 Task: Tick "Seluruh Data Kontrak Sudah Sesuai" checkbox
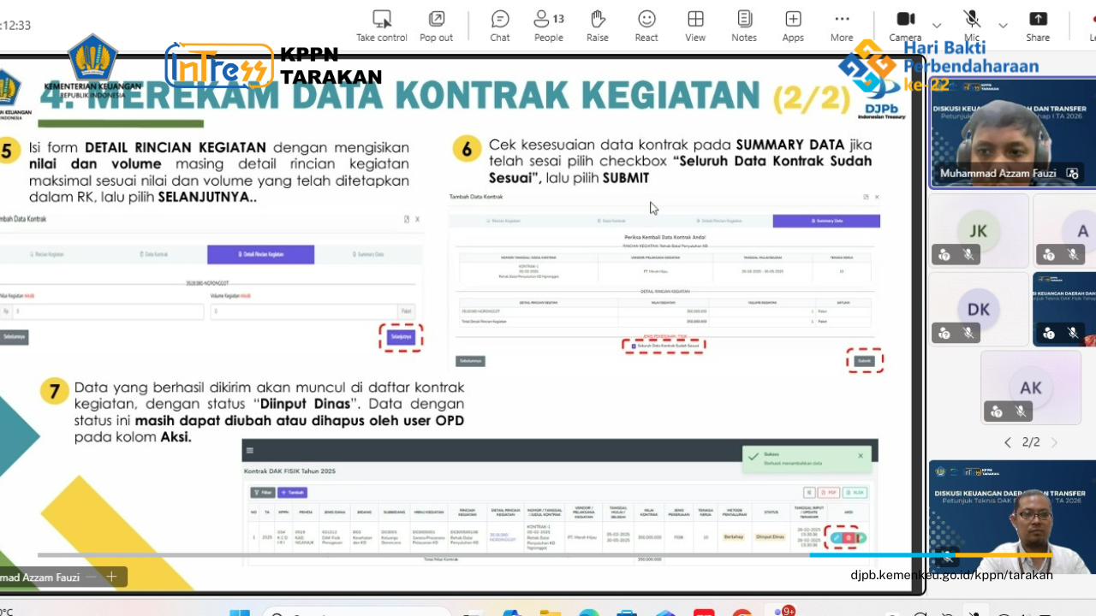click(x=633, y=346)
